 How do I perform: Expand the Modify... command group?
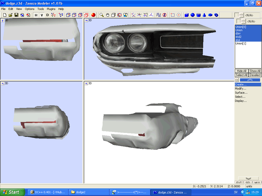(241, 89)
